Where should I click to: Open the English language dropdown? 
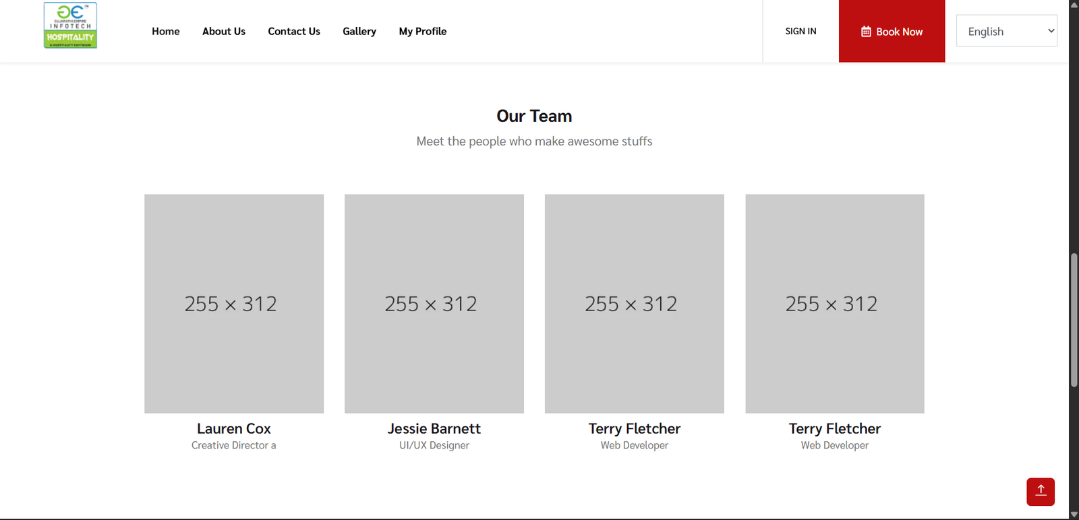pos(1006,31)
